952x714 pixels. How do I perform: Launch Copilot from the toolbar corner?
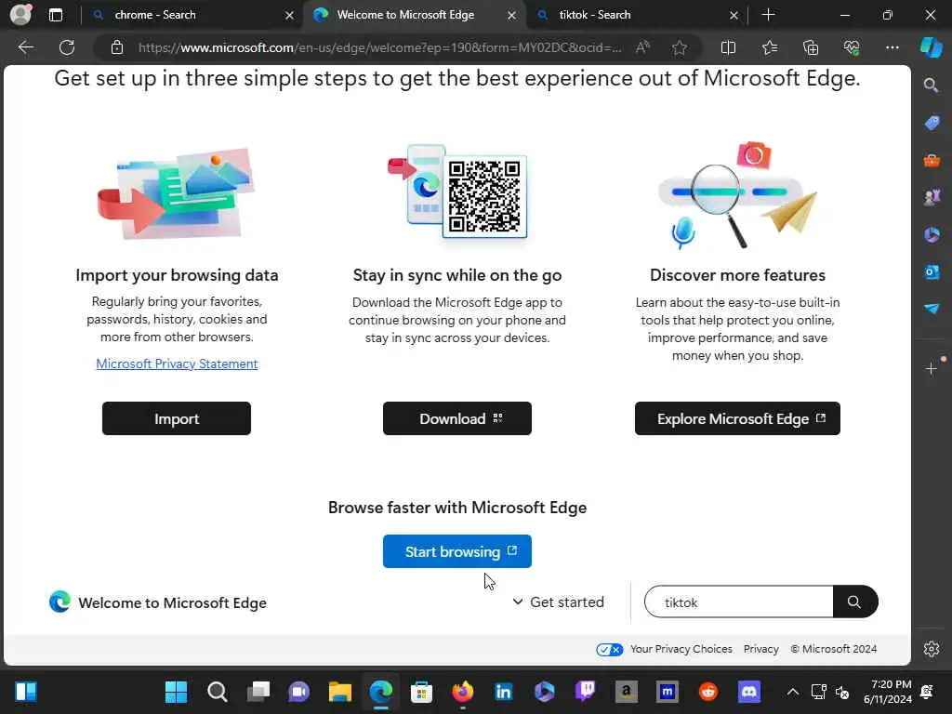tap(932, 47)
